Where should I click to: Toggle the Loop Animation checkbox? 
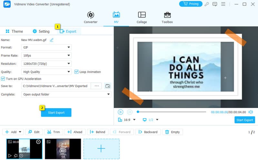tap(77, 72)
